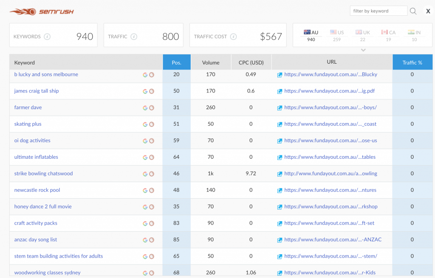Switch to the US database tab
Viewport: 435px width, 278px height.
tap(337, 36)
